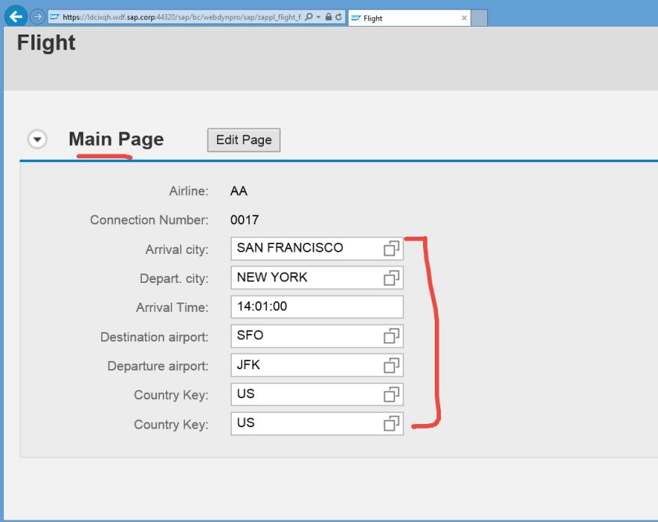658x522 pixels.
Task: Click the browser forward arrow button
Action: (37, 16)
